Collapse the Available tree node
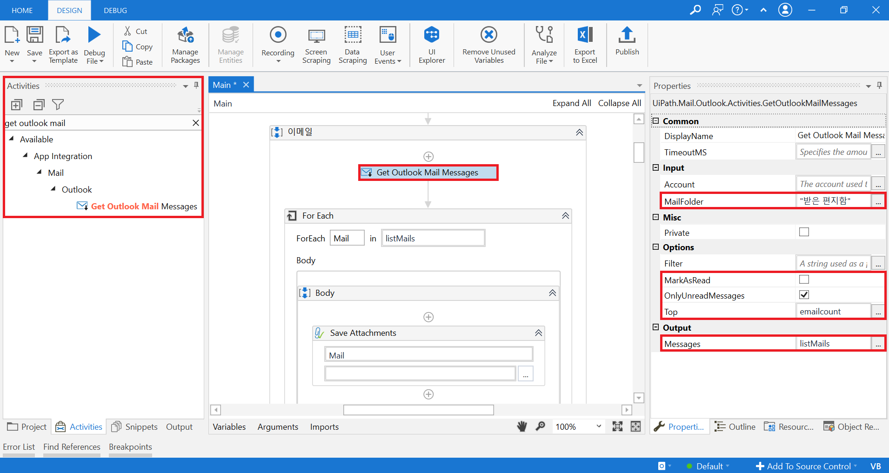 click(x=12, y=139)
